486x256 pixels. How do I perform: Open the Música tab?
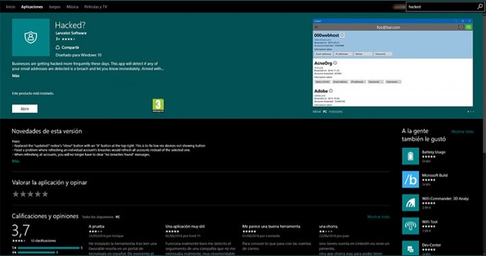(x=72, y=7)
